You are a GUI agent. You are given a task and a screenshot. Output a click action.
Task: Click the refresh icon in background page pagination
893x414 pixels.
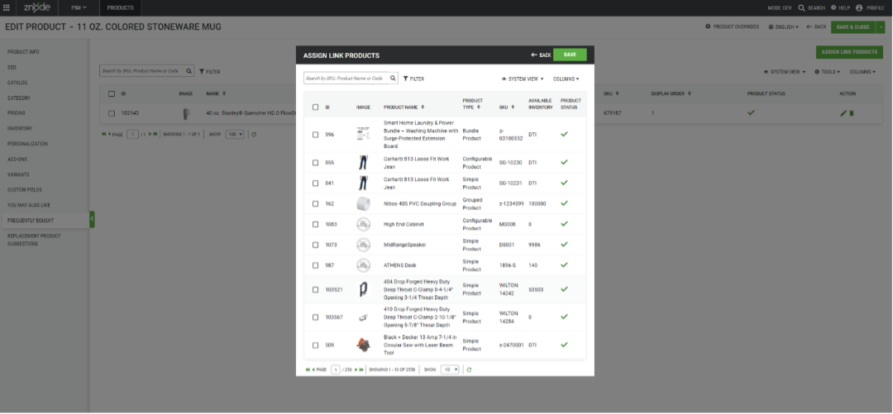point(254,135)
